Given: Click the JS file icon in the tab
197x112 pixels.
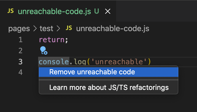Looking at the screenshot, I should [11, 11].
